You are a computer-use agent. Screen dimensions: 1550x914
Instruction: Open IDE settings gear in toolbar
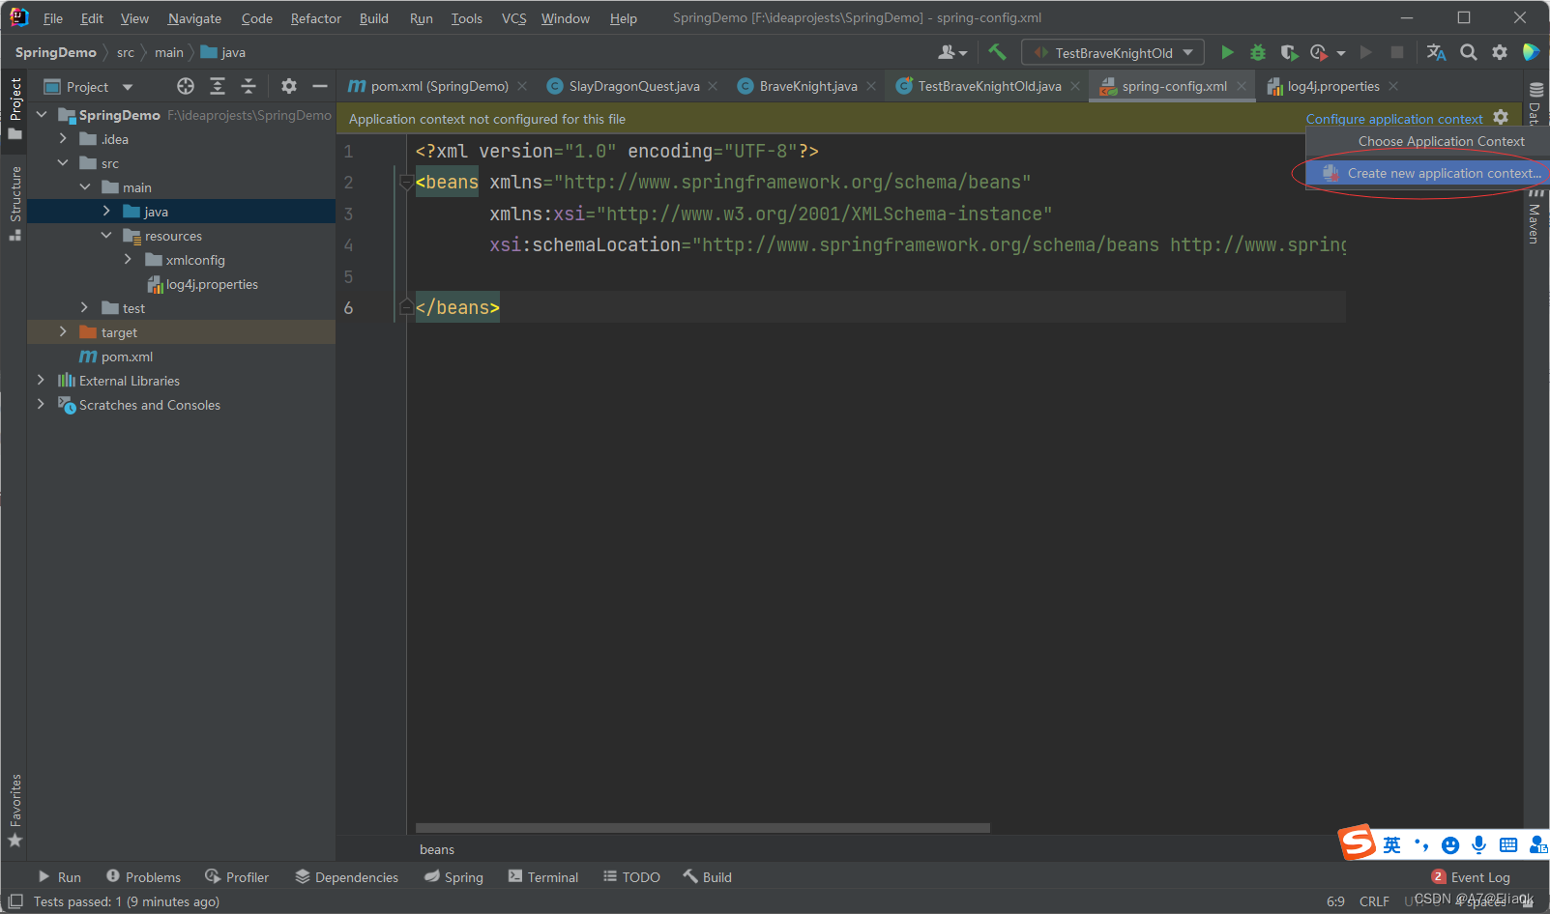point(1499,52)
